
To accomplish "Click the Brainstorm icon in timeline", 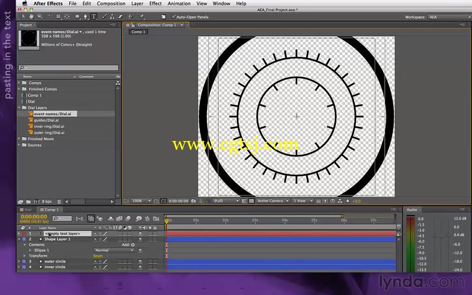I will pyautogui.click(x=139, y=218).
